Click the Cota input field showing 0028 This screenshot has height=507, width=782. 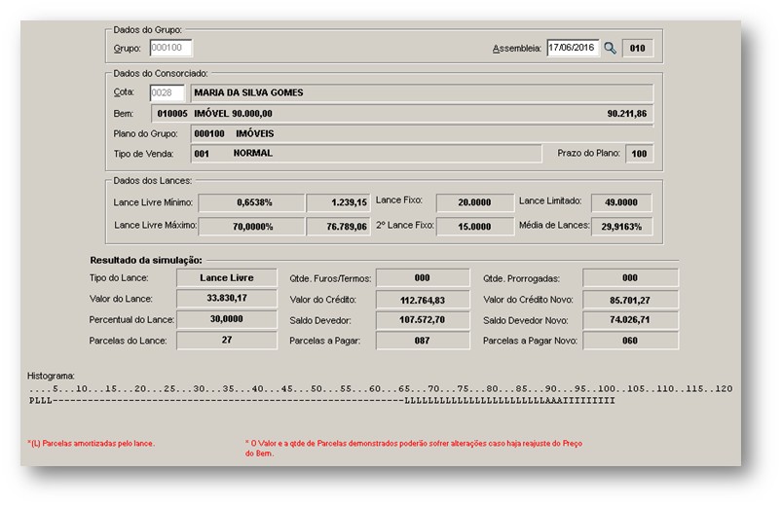168,92
